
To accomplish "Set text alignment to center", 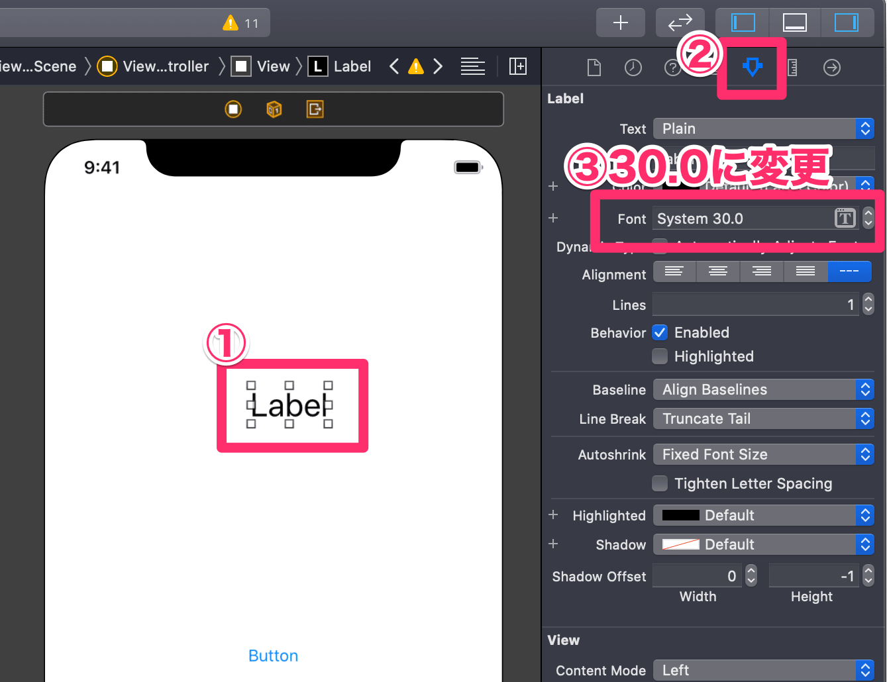I will (x=718, y=271).
